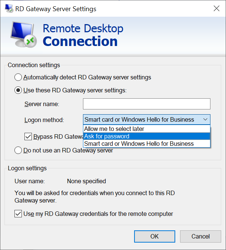Collapse the Logon method dropdown arrow

[205, 119]
